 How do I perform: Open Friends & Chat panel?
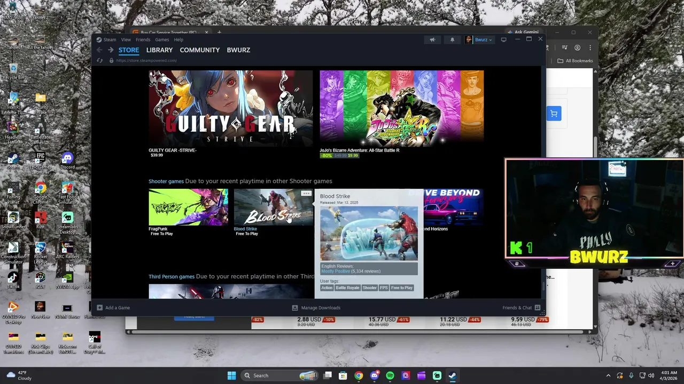point(521,308)
